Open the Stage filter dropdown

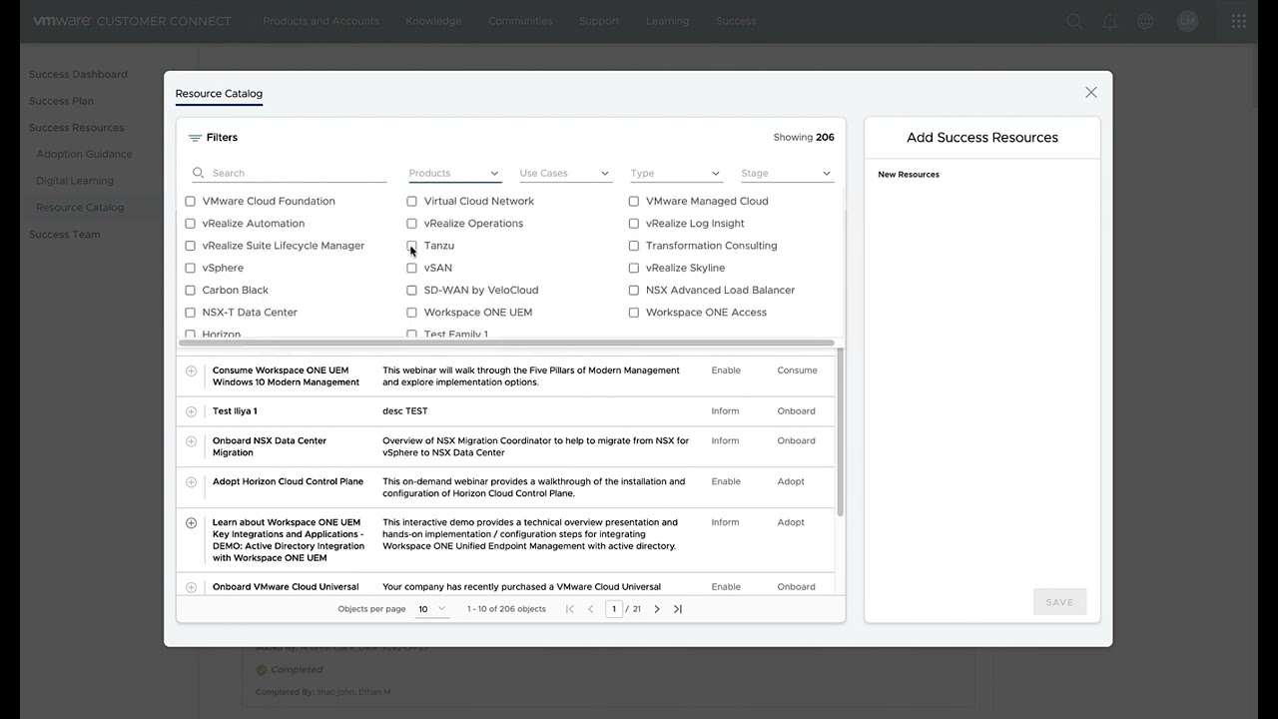click(x=786, y=174)
